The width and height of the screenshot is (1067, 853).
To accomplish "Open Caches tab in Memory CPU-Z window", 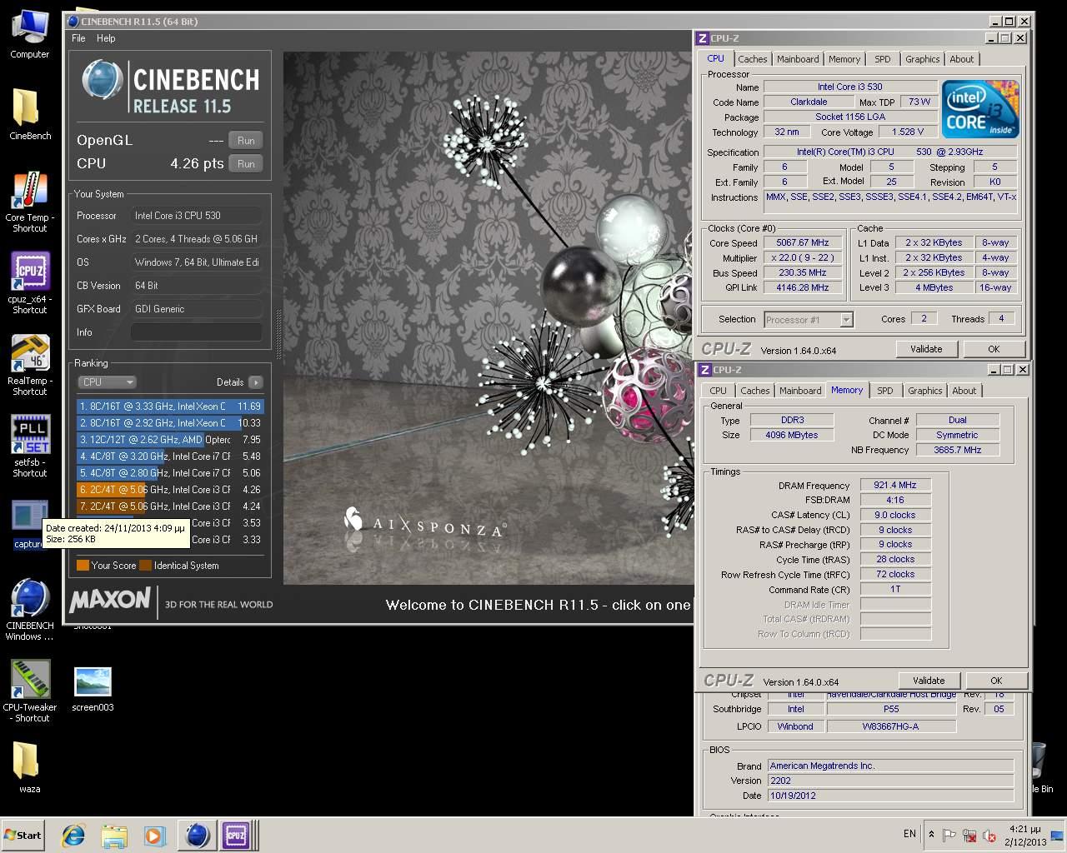I will coord(754,391).
